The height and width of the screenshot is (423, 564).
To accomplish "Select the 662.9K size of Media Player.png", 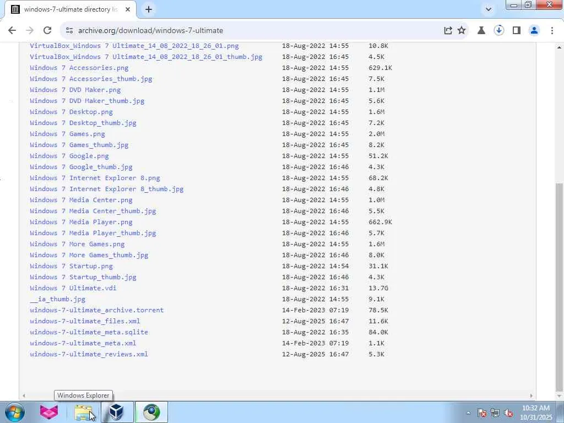I will (380, 222).
